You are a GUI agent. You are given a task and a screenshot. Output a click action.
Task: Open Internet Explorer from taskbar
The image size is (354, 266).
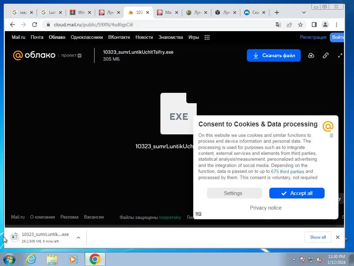pyautogui.click(x=31, y=259)
